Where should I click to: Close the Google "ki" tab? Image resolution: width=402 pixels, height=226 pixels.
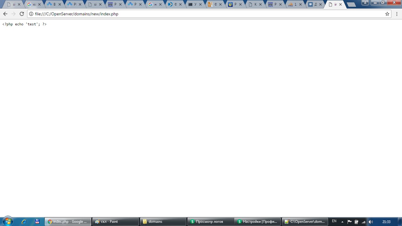(x=39, y=5)
